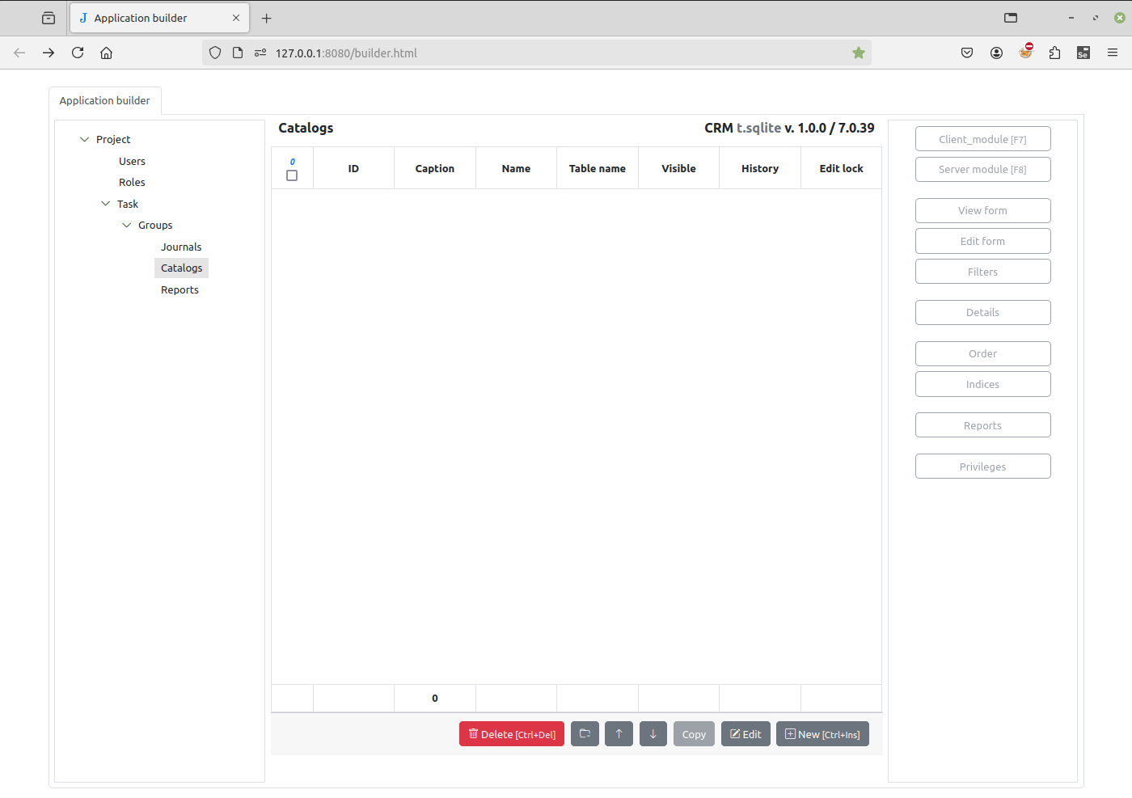Click the Edit button with pencil icon
The height and width of the screenshot is (798, 1132).
(x=745, y=734)
